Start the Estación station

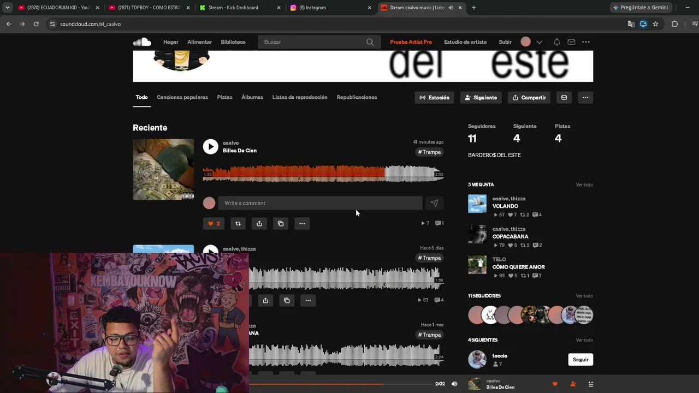coord(435,97)
